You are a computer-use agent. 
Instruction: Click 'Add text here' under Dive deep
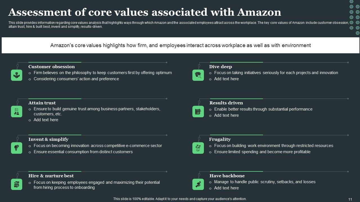point(226,79)
